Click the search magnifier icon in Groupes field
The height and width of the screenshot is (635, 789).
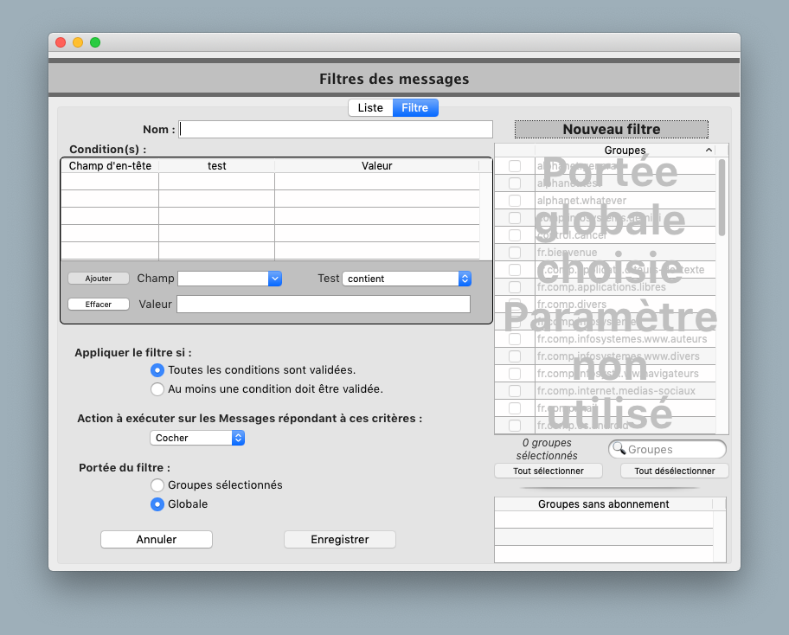[619, 449]
